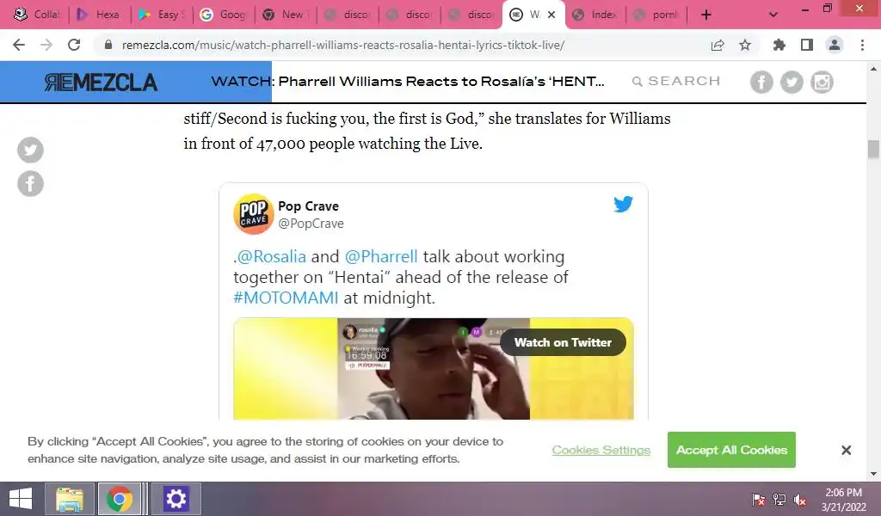The width and height of the screenshot is (881, 516).
Task: Click the SEARCH field in header
Action: pyautogui.click(x=676, y=81)
